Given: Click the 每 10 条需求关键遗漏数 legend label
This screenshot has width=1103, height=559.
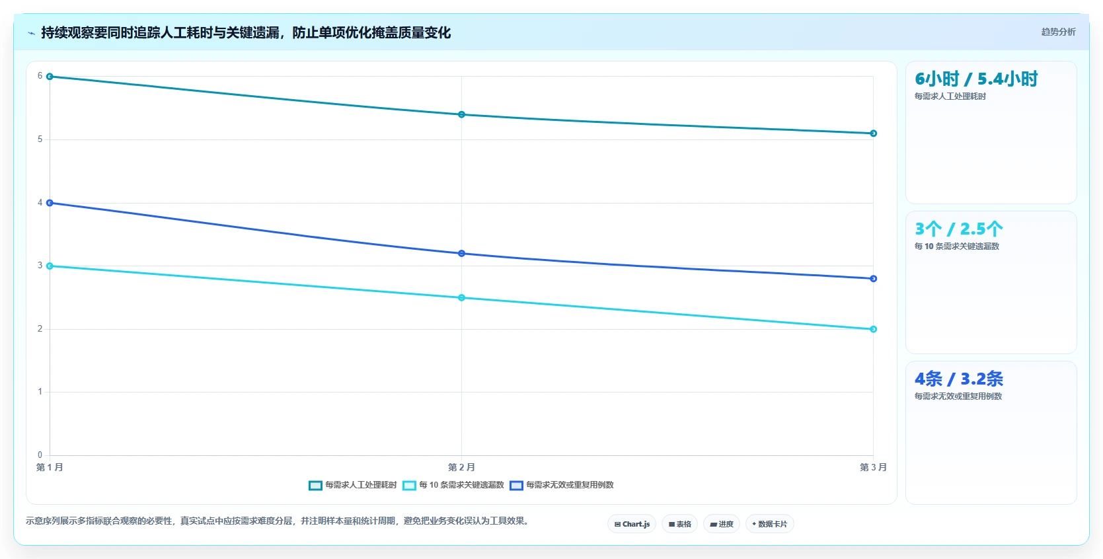Looking at the screenshot, I should (x=461, y=485).
